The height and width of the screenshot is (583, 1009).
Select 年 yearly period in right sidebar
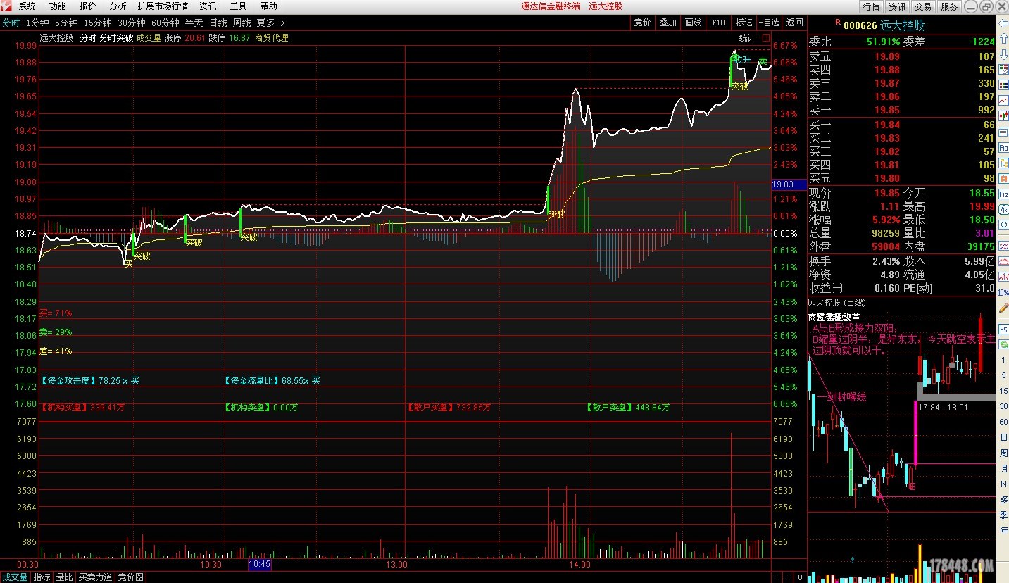pyautogui.click(x=1003, y=530)
